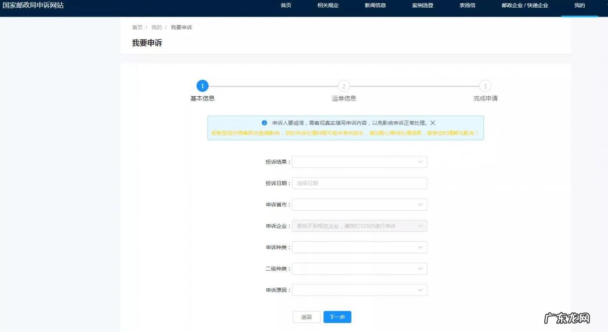This screenshot has height=332, width=608.
Task: Click the step 2 运单信息 circle indicator
Action: (x=343, y=86)
